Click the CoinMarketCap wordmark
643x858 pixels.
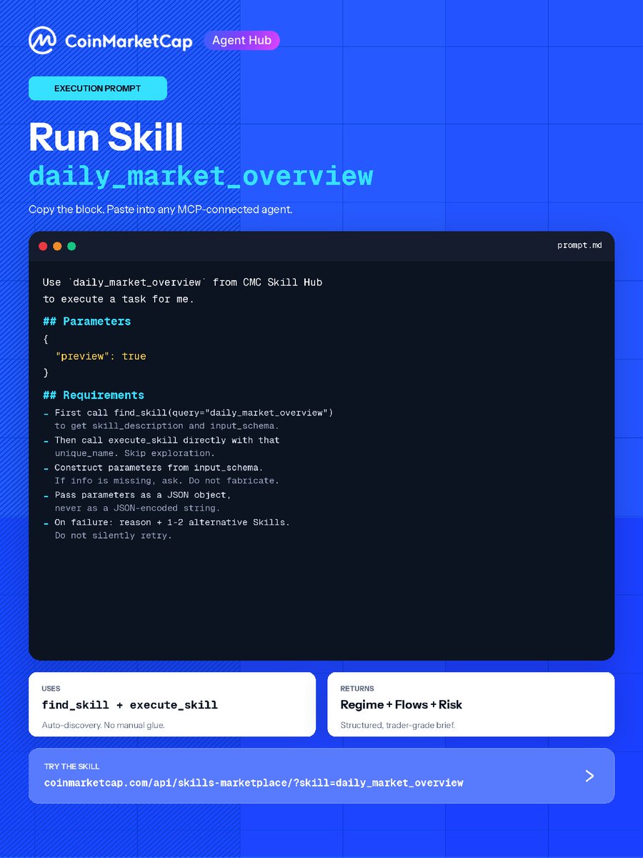click(x=129, y=41)
